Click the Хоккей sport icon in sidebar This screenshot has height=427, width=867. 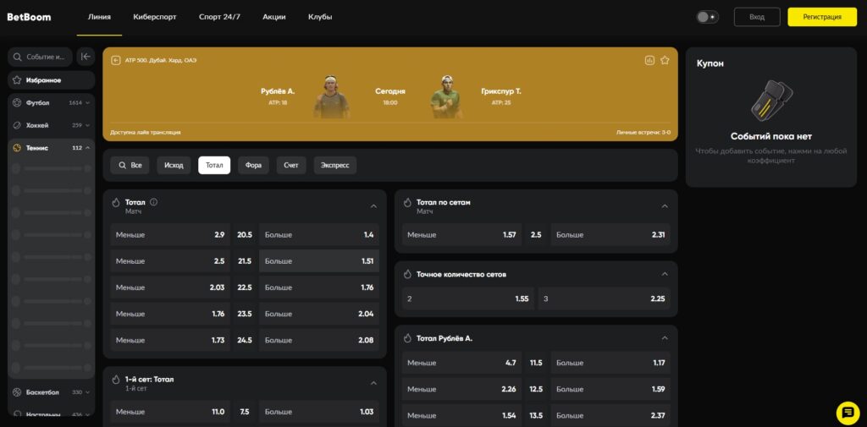click(17, 125)
